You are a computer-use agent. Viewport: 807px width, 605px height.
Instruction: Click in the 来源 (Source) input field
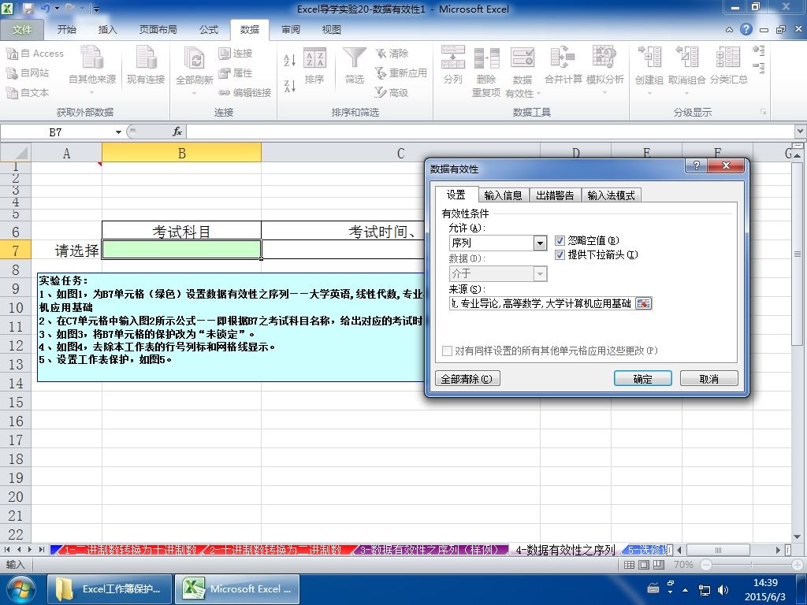pos(542,303)
